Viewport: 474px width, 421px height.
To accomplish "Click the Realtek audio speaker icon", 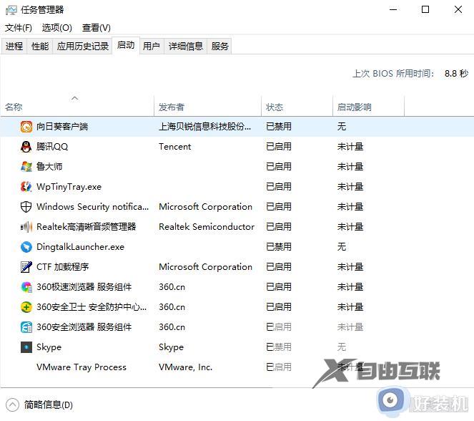I will (x=26, y=227).
